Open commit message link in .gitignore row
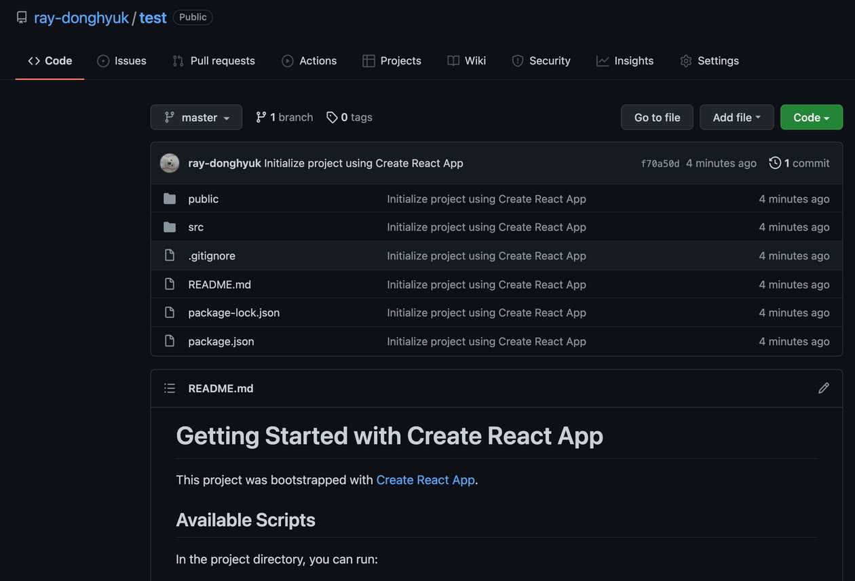The width and height of the screenshot is (855, 581). click(x=487, y=256)
